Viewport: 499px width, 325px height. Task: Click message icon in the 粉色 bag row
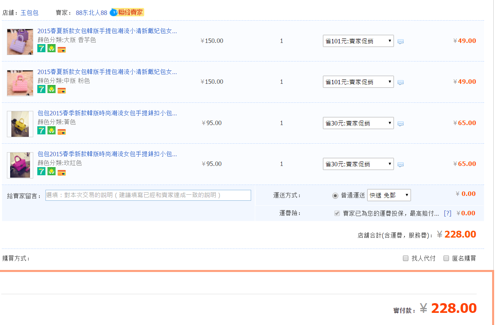coord(400,82)
